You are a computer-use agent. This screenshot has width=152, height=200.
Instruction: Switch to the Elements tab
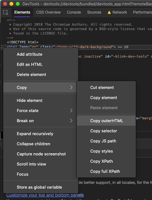[22, 12]
